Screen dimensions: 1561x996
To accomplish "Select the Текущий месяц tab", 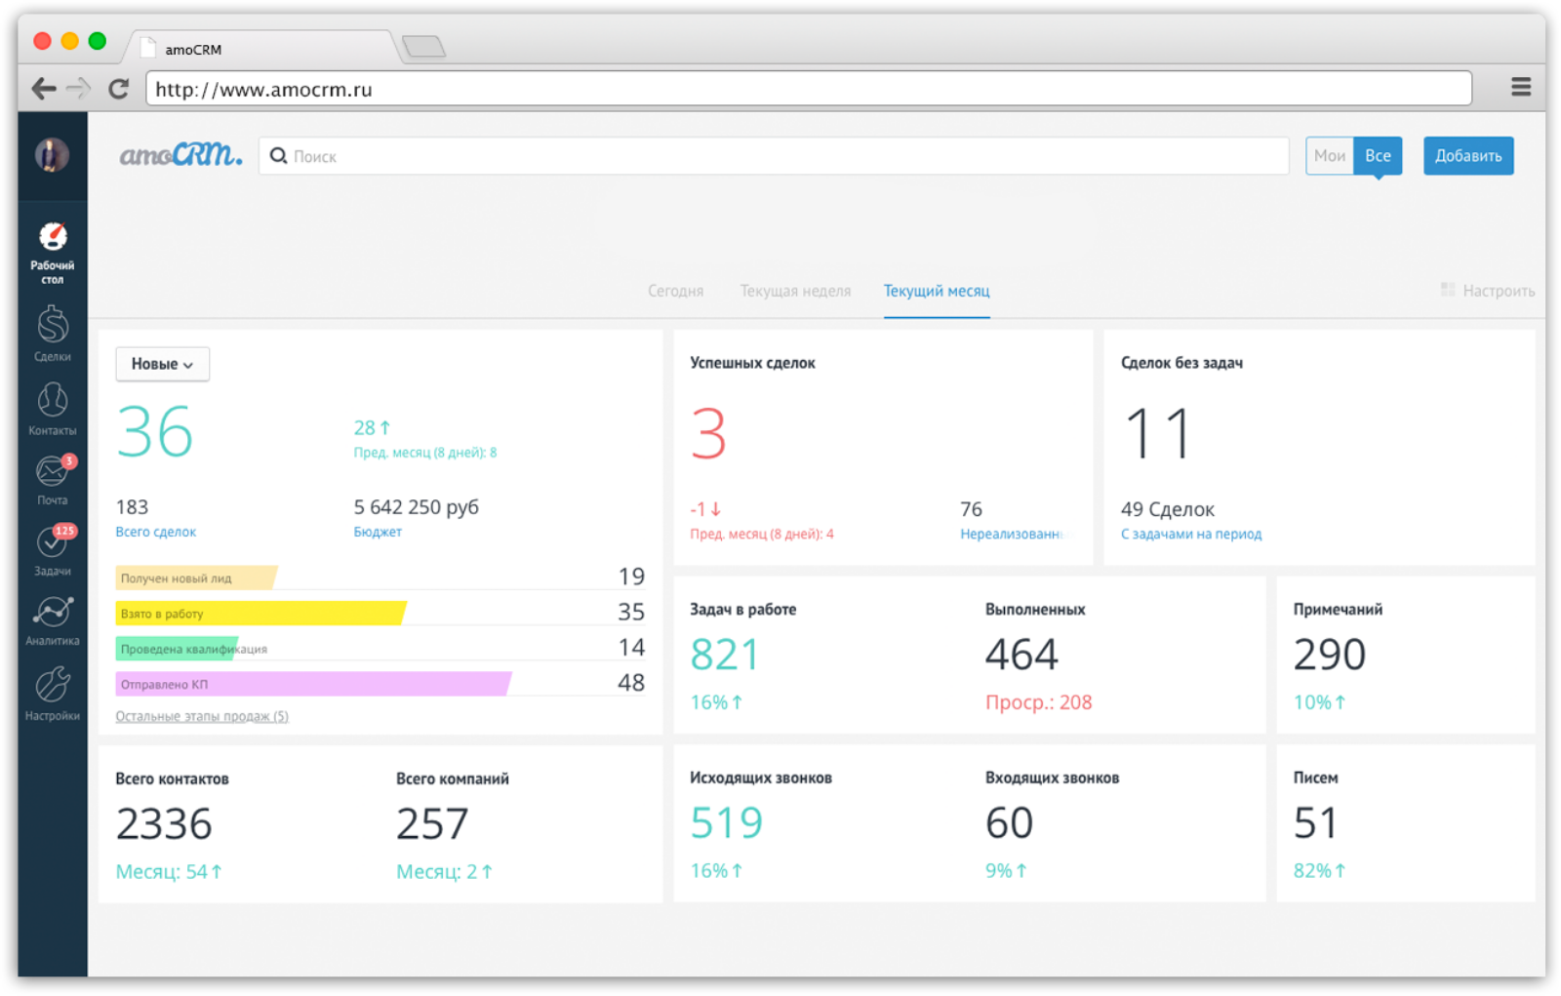I will (937, 291).
